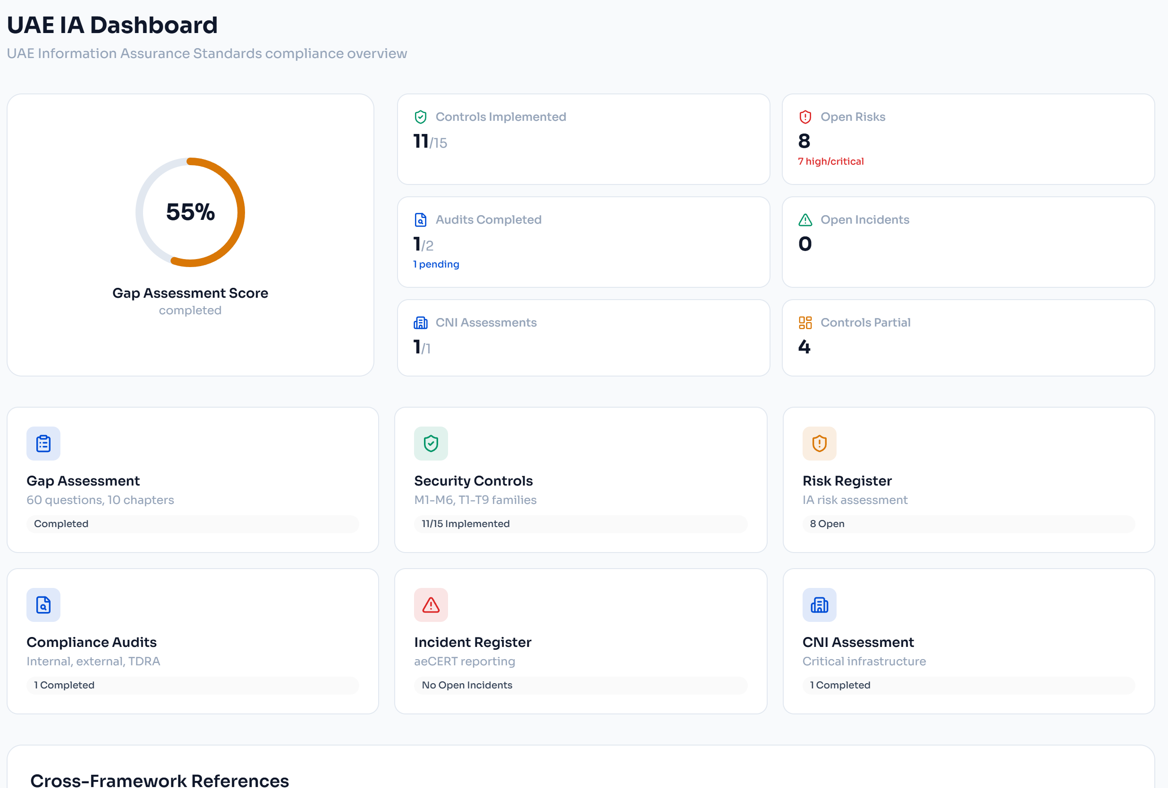Viewport: 1168px width, 788px height.
Task: Click the Cross-Framework References heading
Action: click(x=159, y=780)
